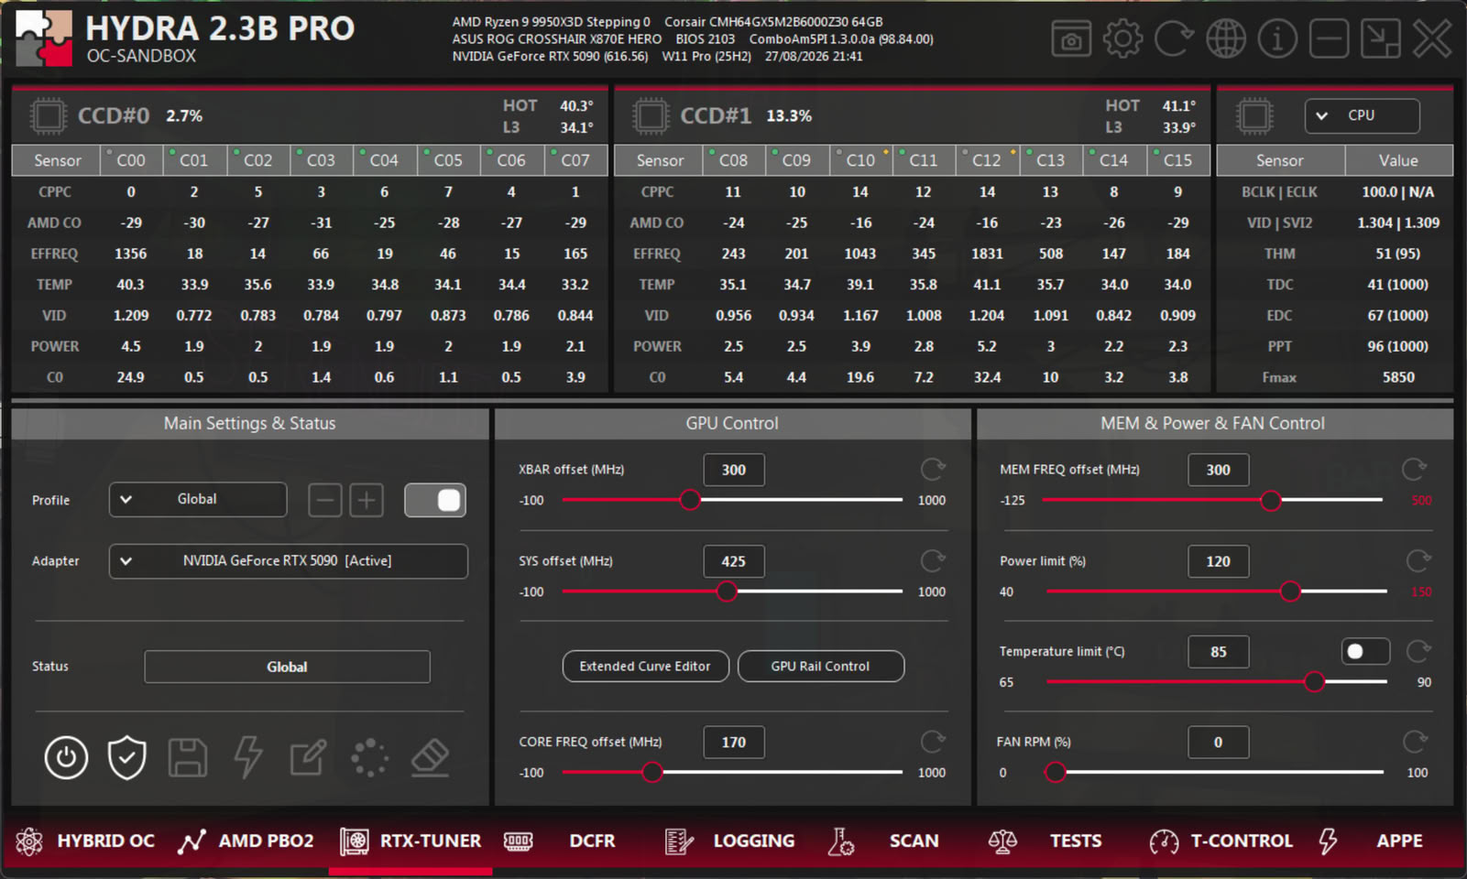The width and height of the screenshot is (1467, 879).
Task: Click the MEM FREQ offset value field
Action: coord(1218,470)
